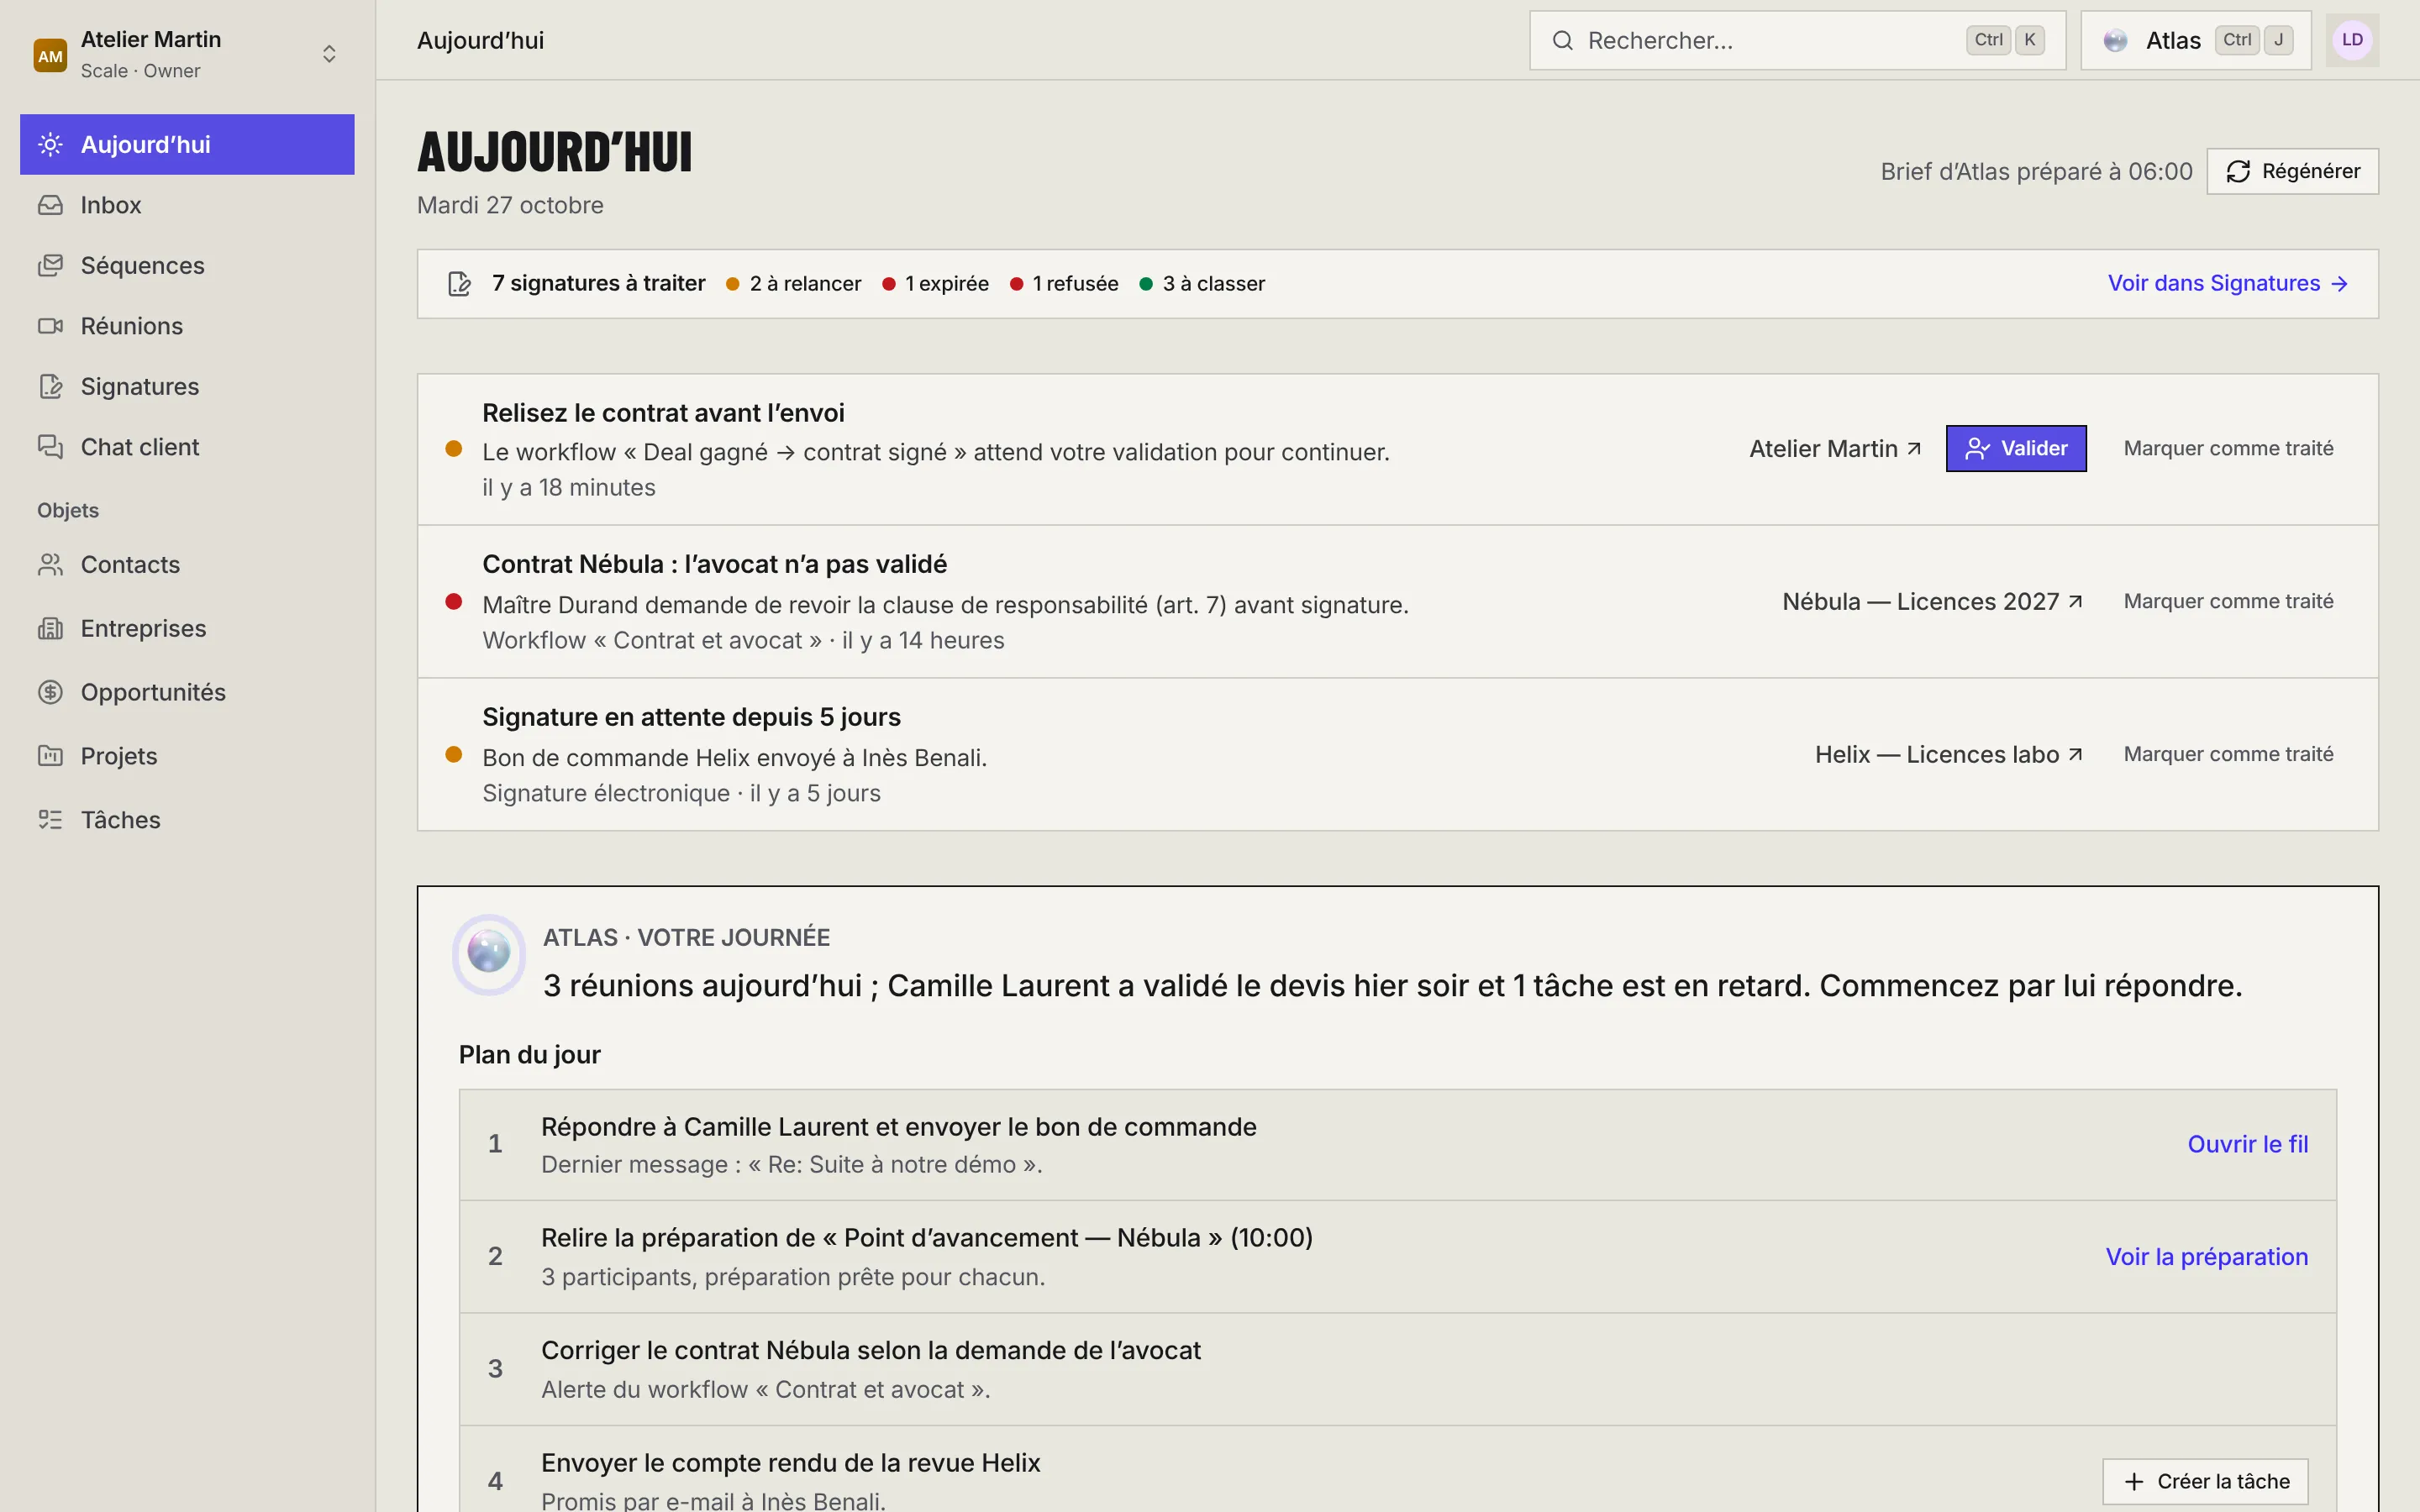2420x1512 pixels.
Task: Open the Atelier Martin record link
Action: [1835, 449]
